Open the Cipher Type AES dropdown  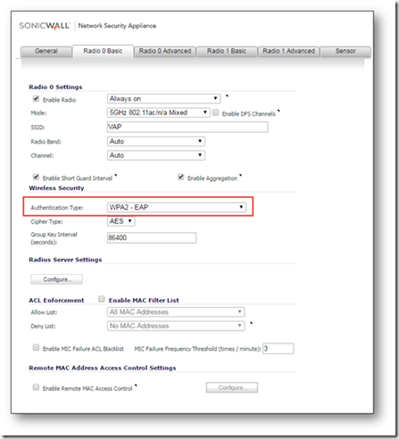[x=121, y=221]
